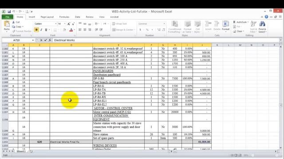Toggle Wrap Text
This screenshot has width=284, height=159.
pyautogui.click(x=119, y=24)
